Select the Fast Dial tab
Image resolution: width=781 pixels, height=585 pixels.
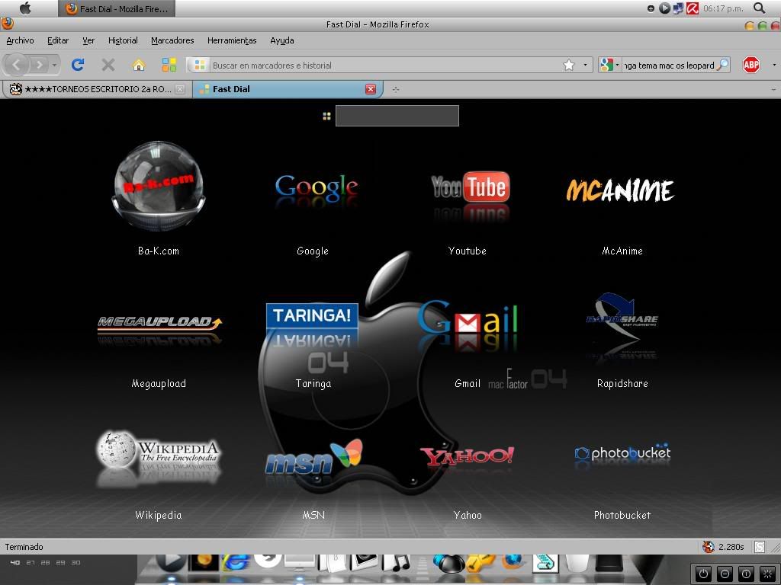287,89
